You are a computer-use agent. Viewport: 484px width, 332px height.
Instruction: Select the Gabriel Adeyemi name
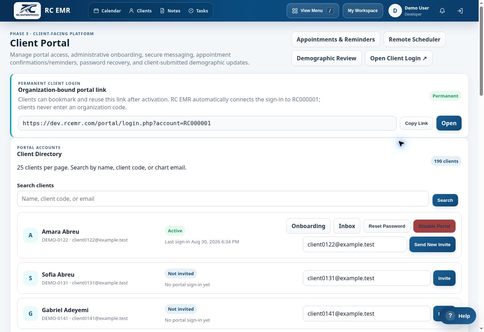pos(65,310)
